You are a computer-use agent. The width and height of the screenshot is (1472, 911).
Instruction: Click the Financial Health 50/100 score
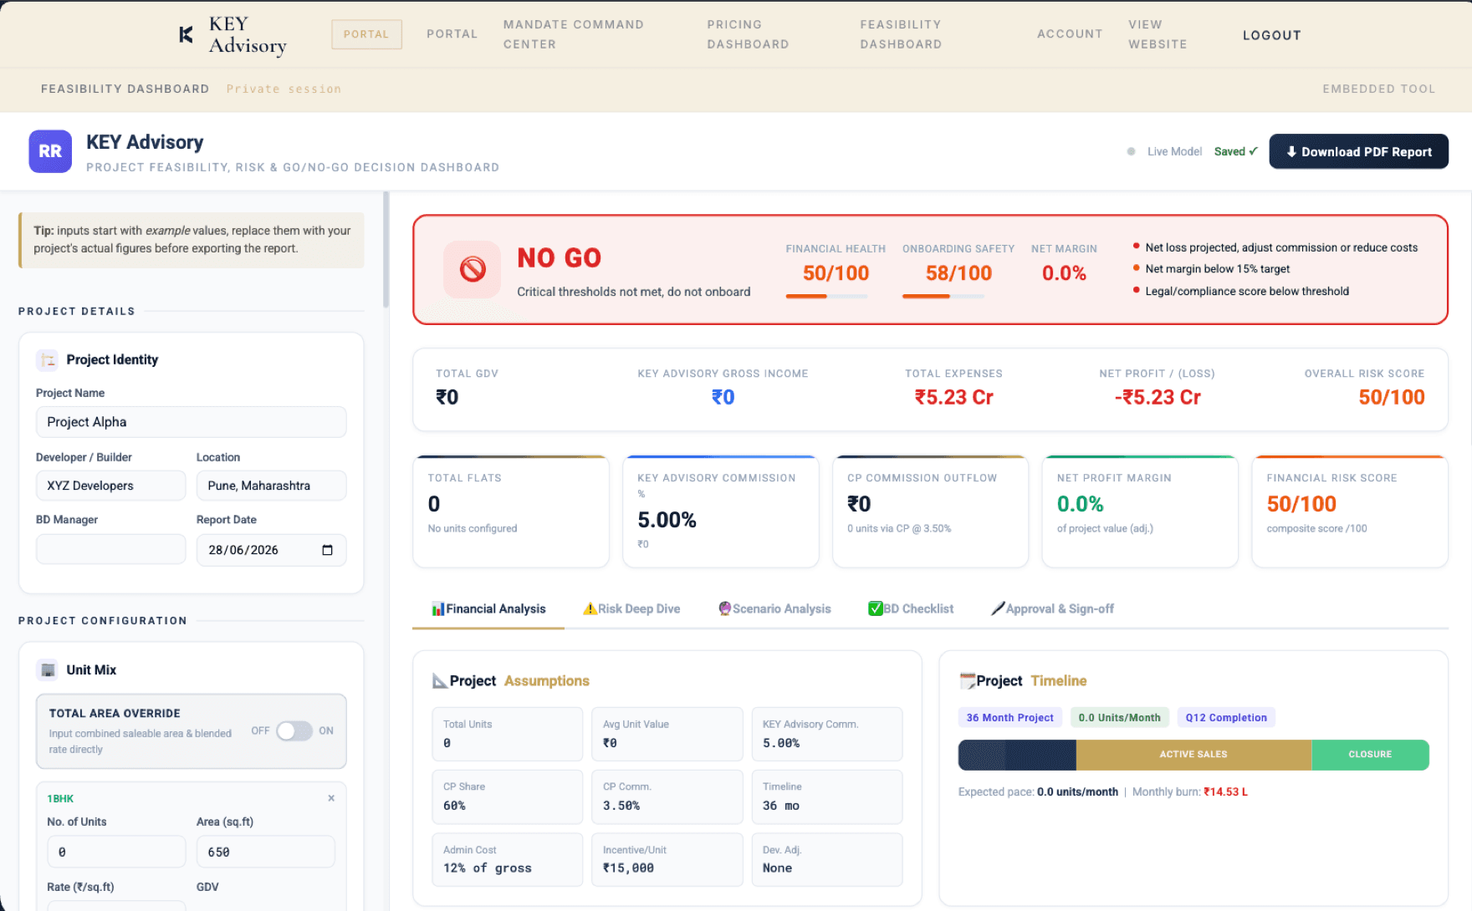[836, 273]
